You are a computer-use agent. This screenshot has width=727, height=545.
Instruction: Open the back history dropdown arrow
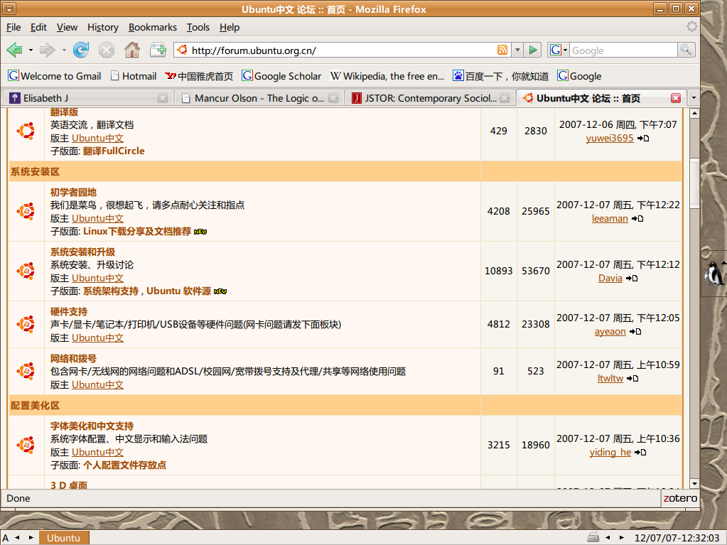31,50
